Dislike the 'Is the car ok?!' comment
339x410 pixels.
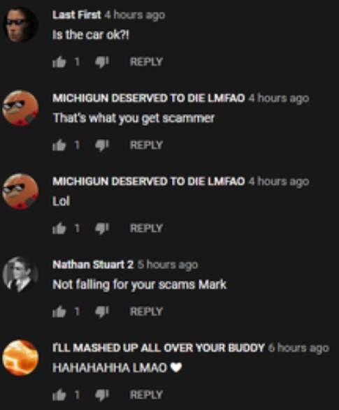click(x=101, y=62)
